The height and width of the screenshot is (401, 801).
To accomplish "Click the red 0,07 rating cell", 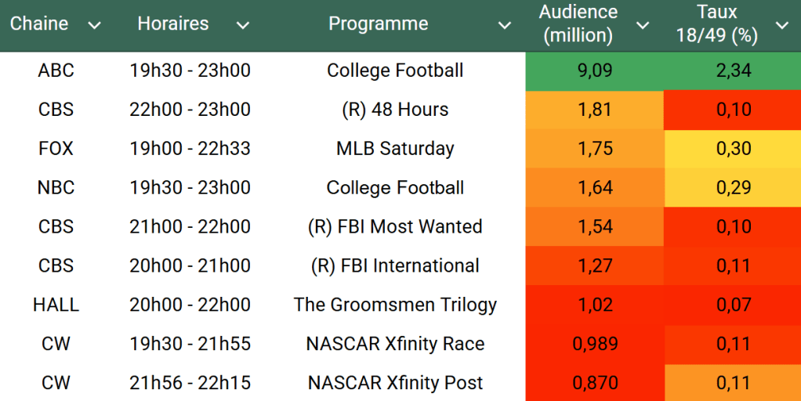I will pyautogui.click(x=734, y=305).
